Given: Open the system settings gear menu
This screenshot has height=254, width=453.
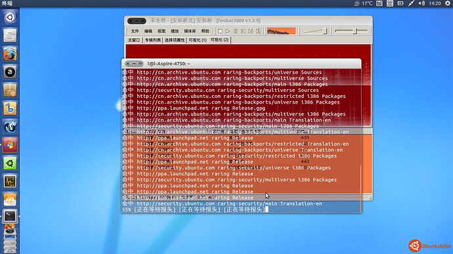Looking at the screenshot, I should point(447,3).
